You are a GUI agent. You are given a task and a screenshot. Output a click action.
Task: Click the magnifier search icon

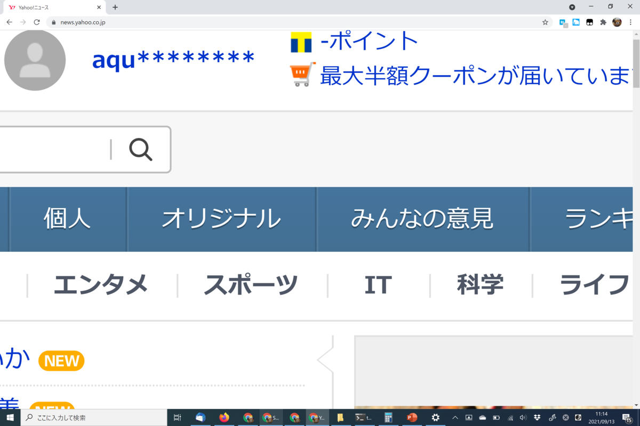pyautogui.click(x=141, y=150)
